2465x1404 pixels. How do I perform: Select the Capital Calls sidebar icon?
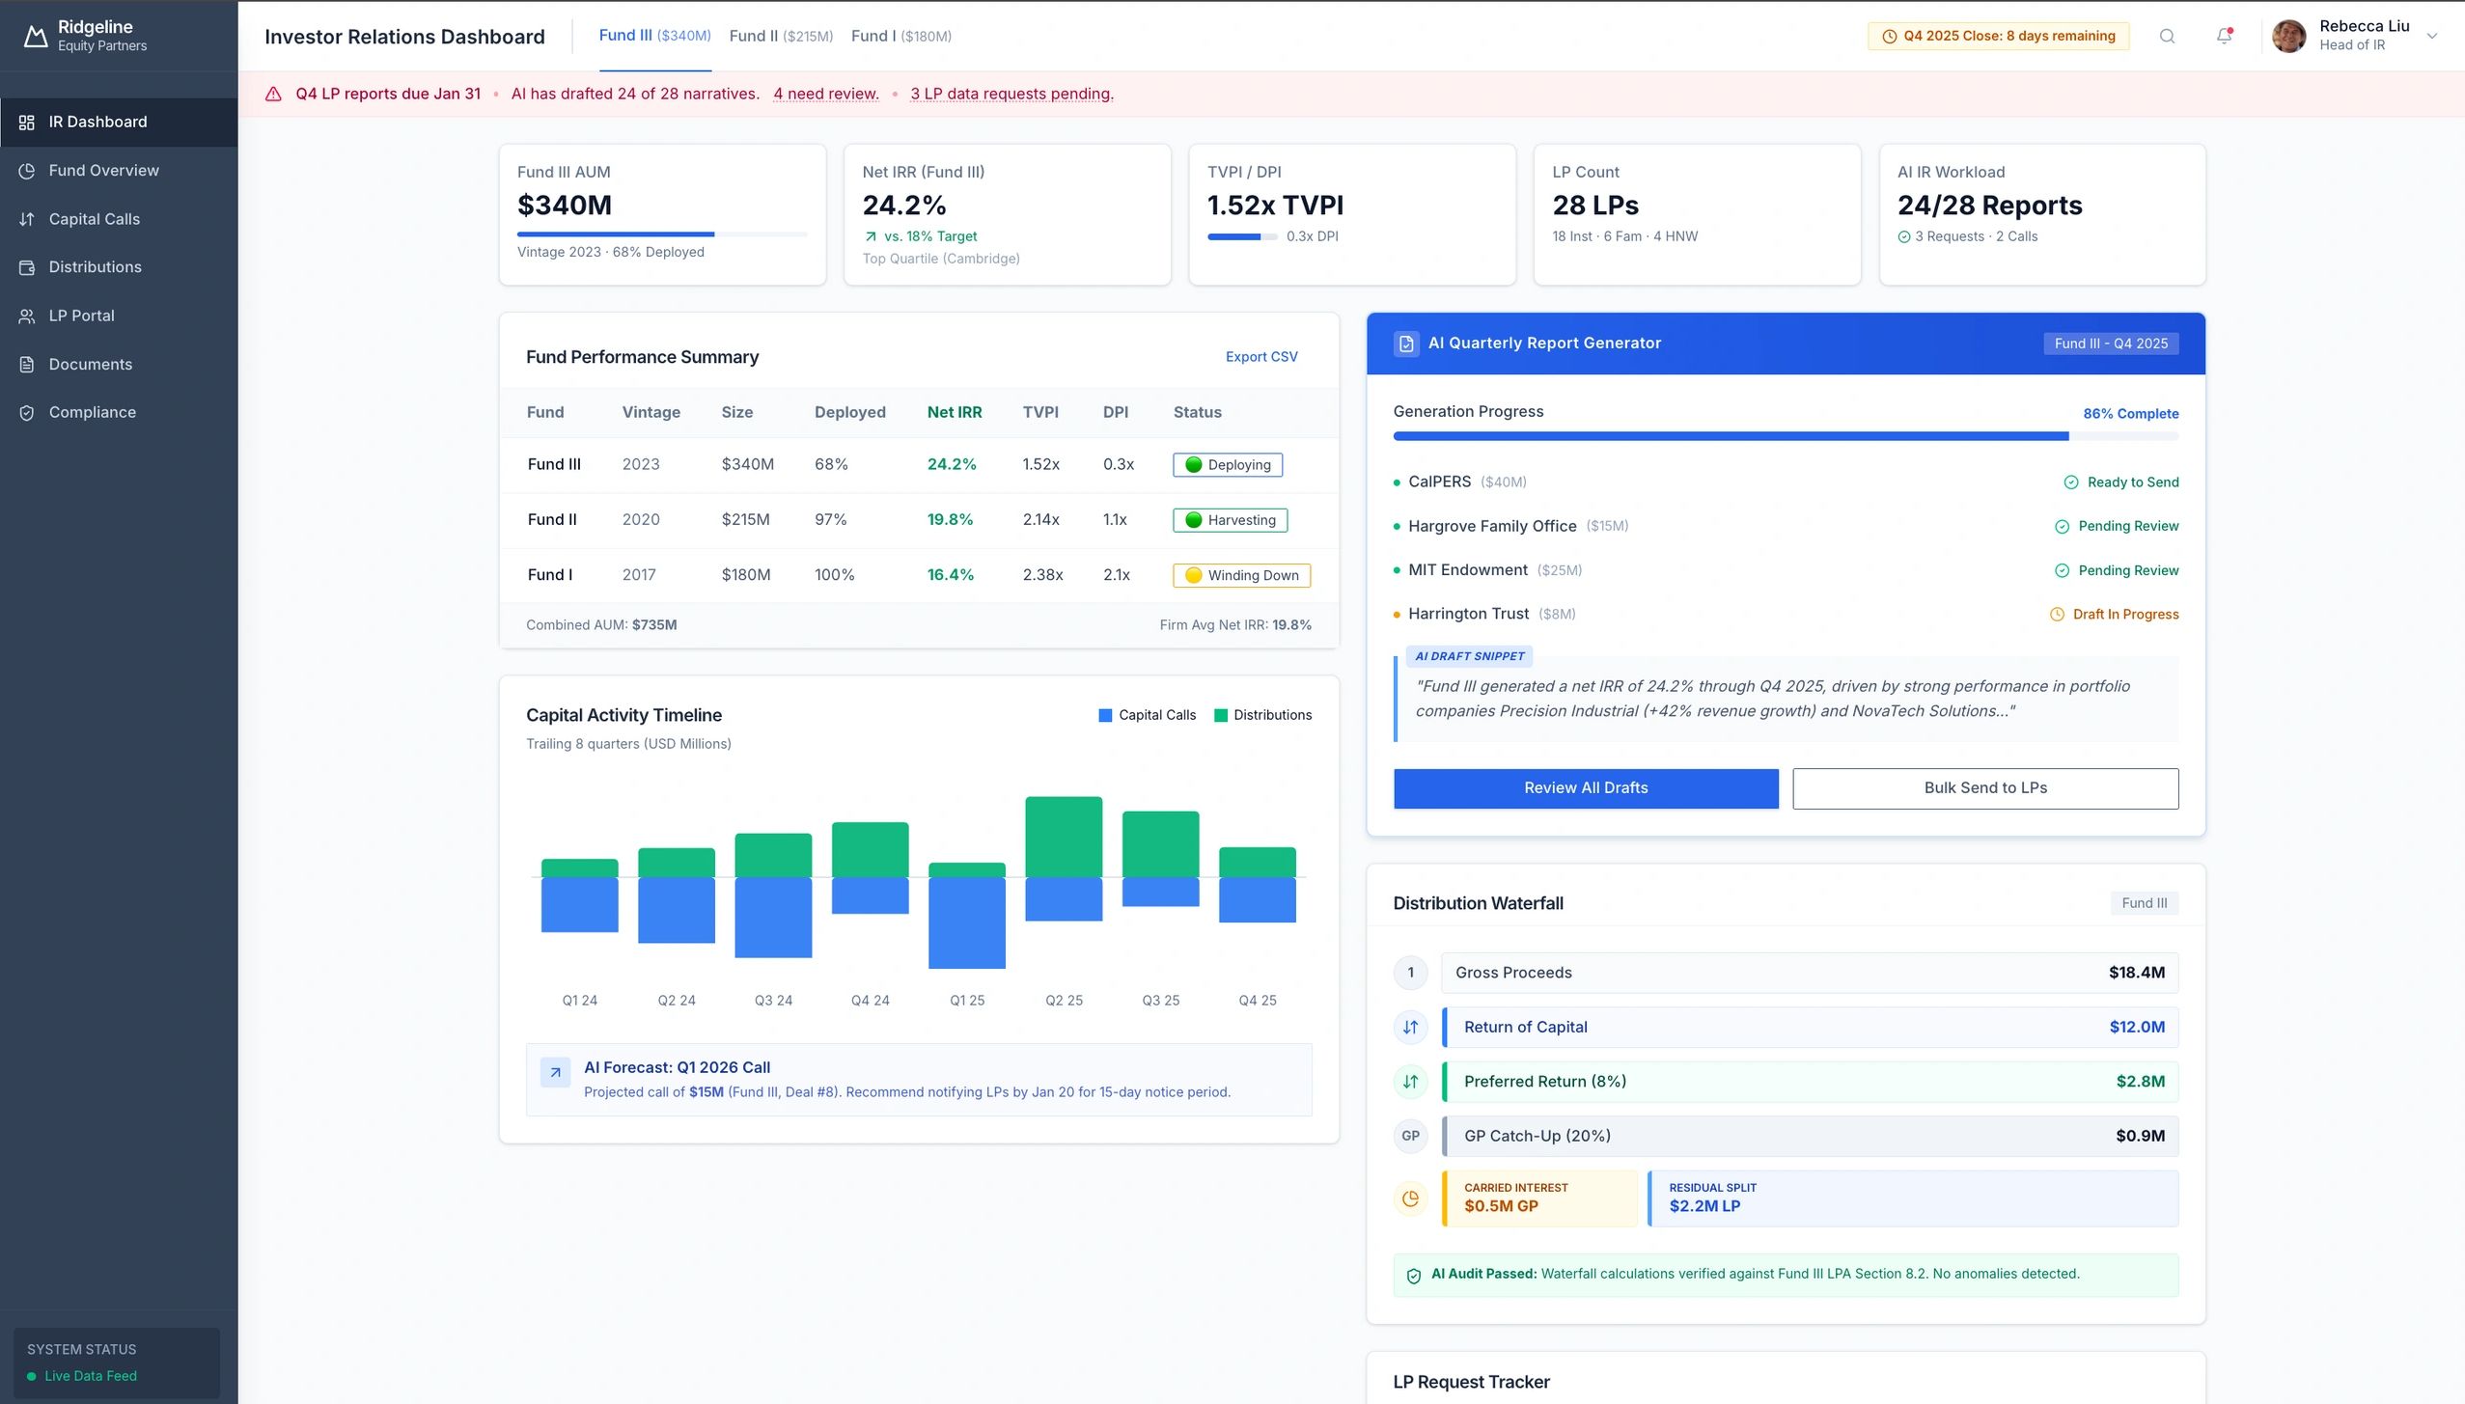[x=27, y=218]
